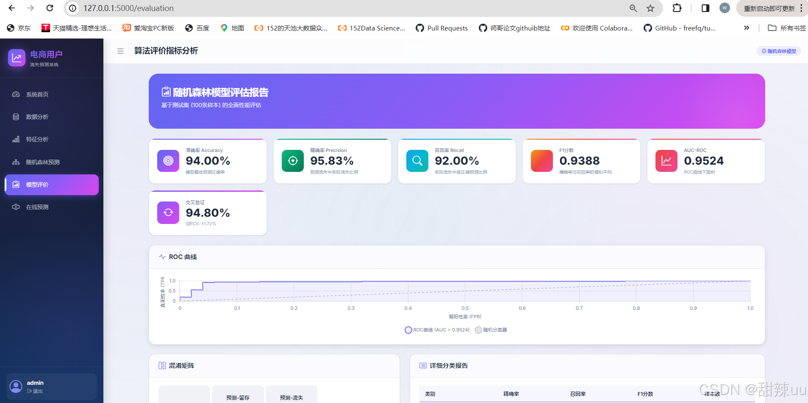Click the 退出 logout link
This screenshot has width=808, height=403.
pyautogui.click(x=35, y=391)
